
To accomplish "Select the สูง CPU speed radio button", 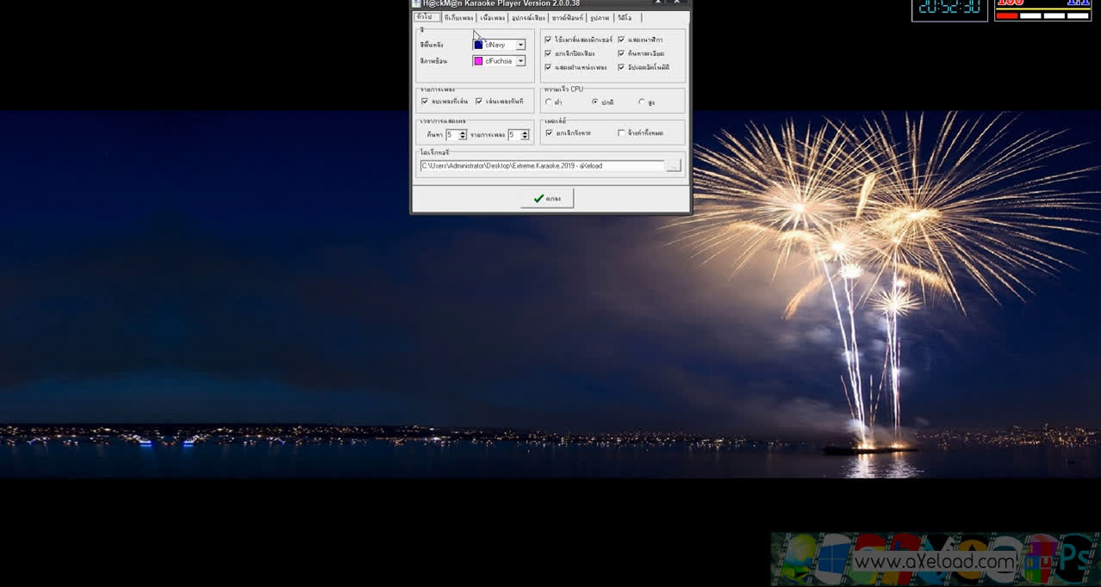I will pos(641,102).
